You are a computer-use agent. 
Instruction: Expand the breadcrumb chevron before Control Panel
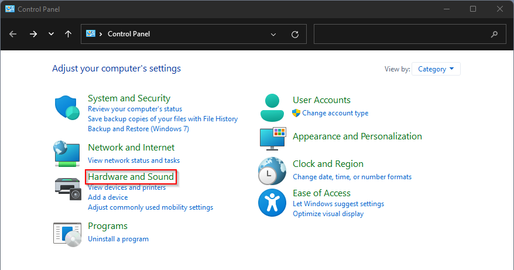[101, 34]
